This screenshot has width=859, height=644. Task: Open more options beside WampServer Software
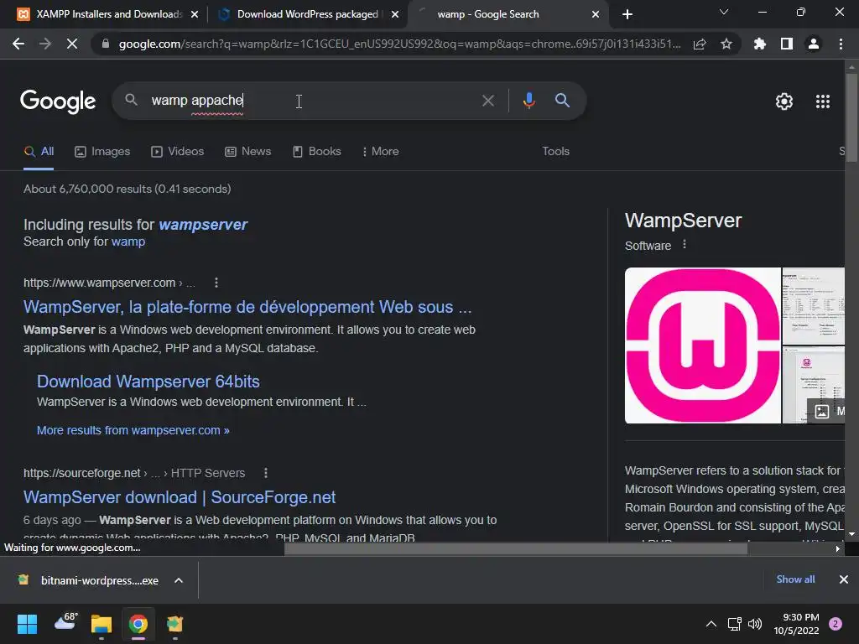685,245
